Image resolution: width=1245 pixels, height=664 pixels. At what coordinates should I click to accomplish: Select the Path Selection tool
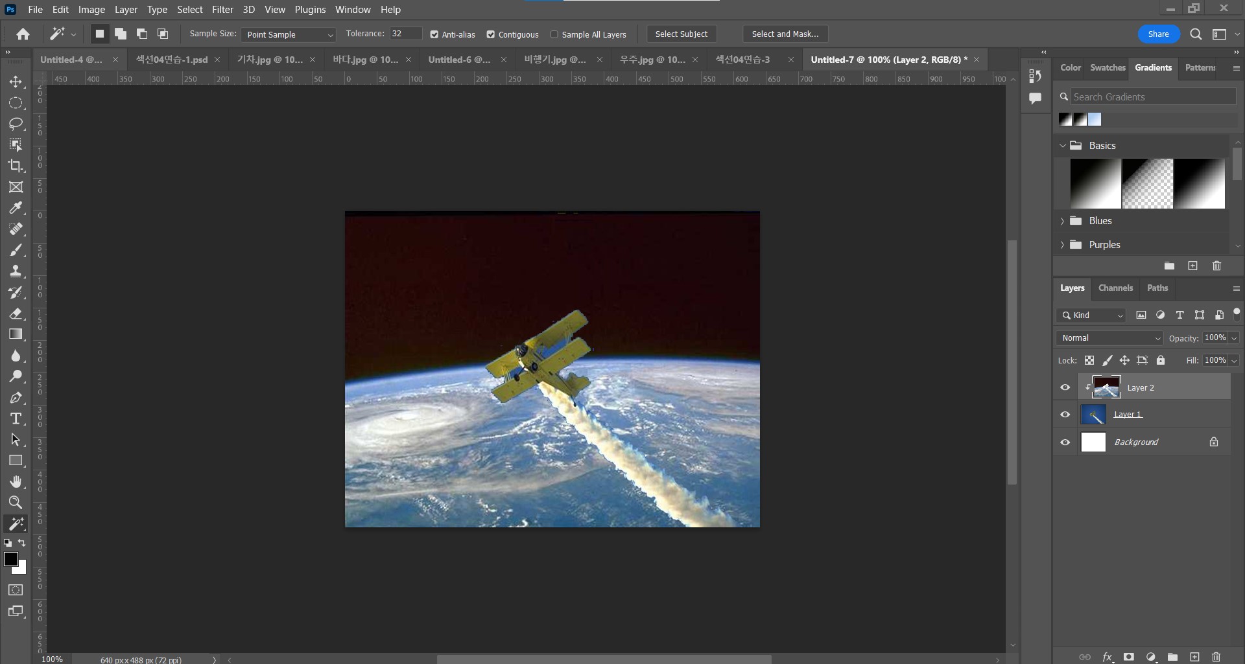(x=16, y=439)
